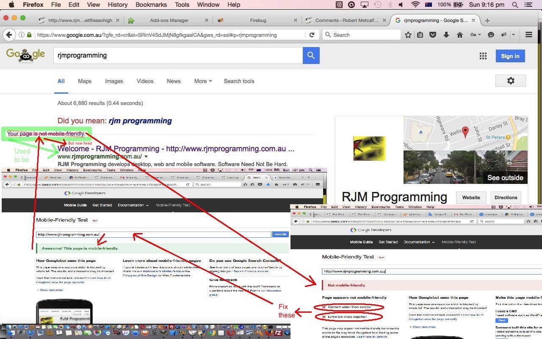Image resolution: width=542 pixels, height=339 pixels.
Task: Open a new tab with plus button
Action: pyautogui.click(x=487, y=20)
